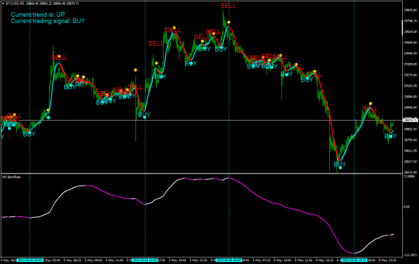
Task: Click the yellow dot beside the topmost SELL
Action: click(229, 22)
